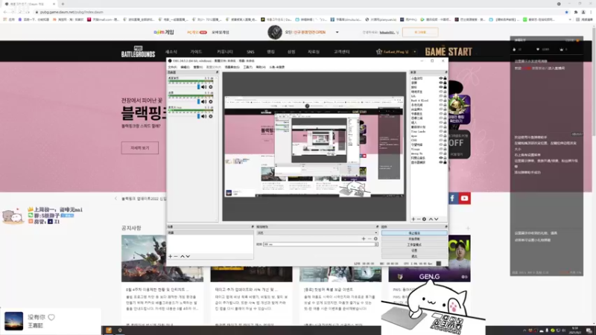Go to previous notice with left chevron
596x335 pixels.
[116, 198]
